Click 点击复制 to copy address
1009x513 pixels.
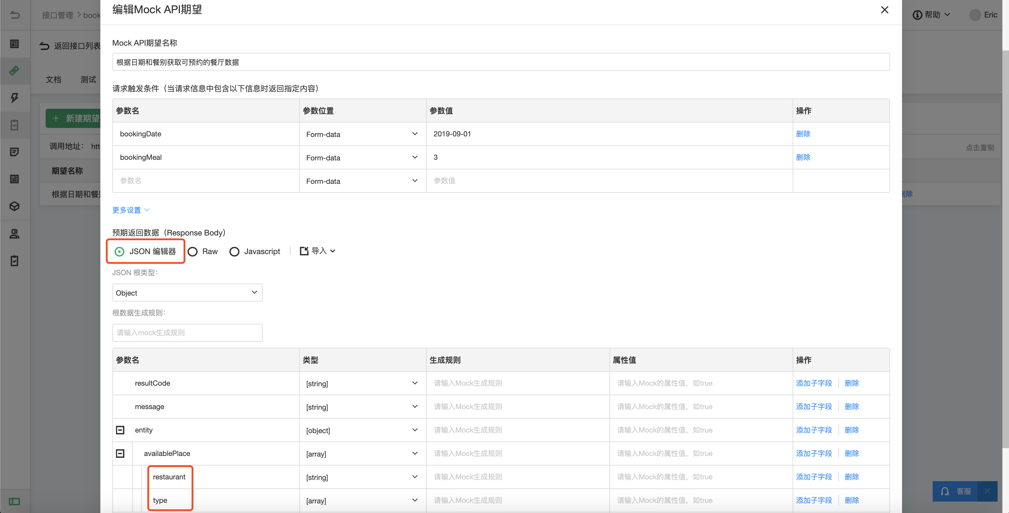[980, 148]
